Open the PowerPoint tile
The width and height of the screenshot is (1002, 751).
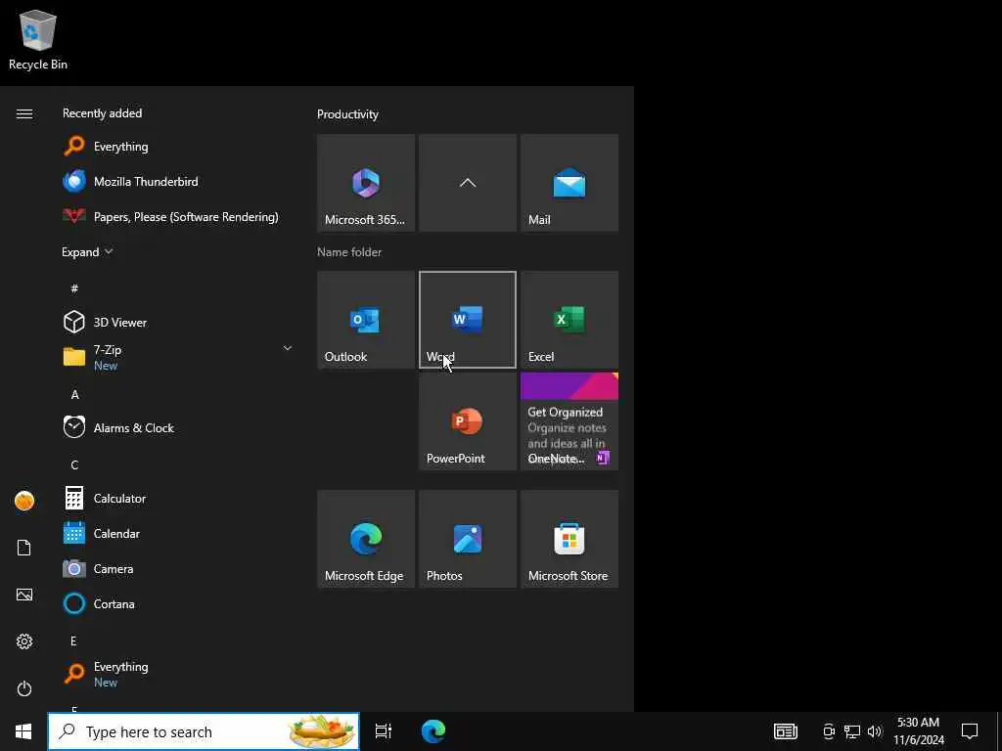pos(467,421)
